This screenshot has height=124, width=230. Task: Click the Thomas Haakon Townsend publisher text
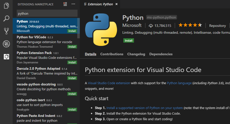pyautogui.click(x=35, y=47)
